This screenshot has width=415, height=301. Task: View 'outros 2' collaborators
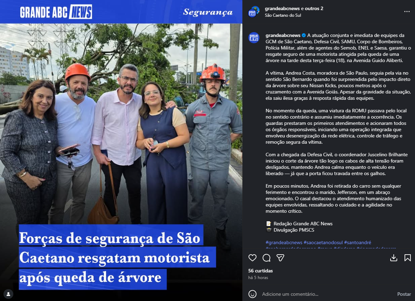click(x=314, y=8)
